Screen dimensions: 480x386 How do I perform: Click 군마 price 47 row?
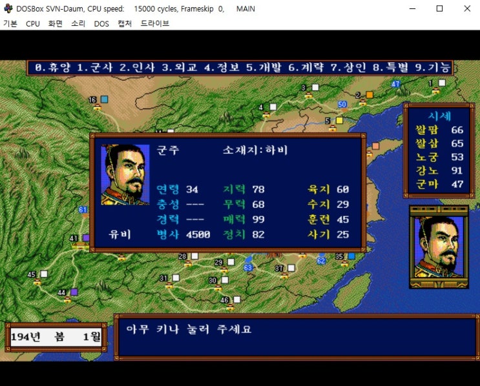(x=439, y=184)
